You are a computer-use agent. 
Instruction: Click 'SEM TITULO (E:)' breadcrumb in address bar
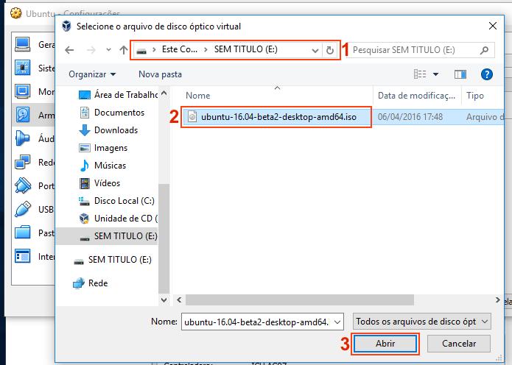pos(246,49)
